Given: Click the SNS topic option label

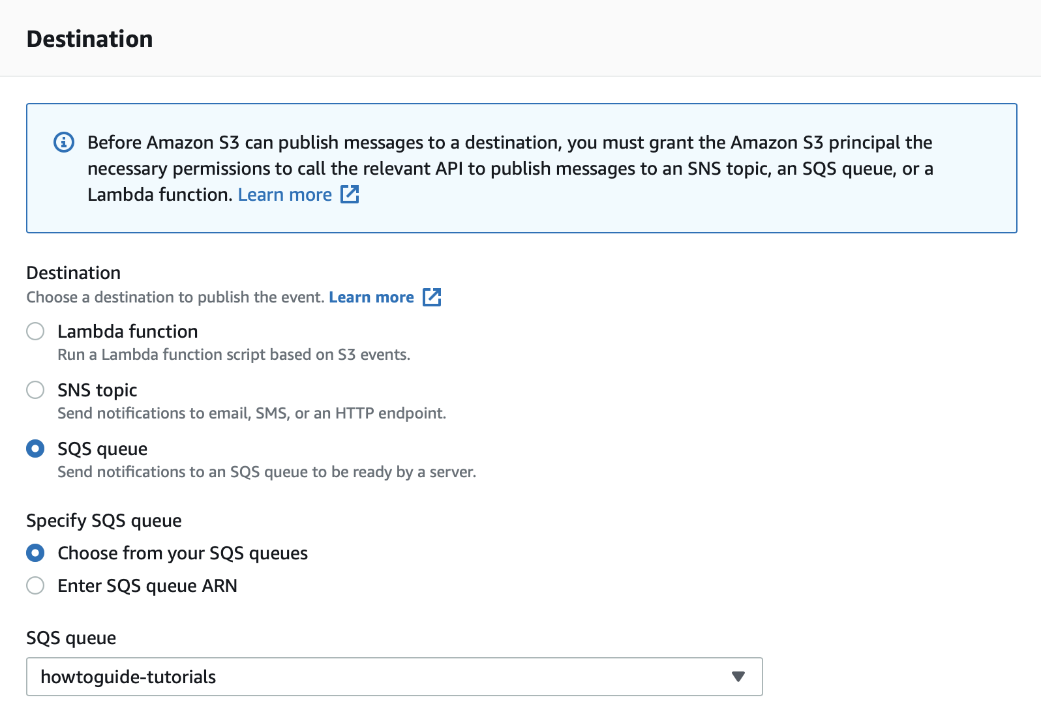Looking at the screenshot, I should point(97,390).
